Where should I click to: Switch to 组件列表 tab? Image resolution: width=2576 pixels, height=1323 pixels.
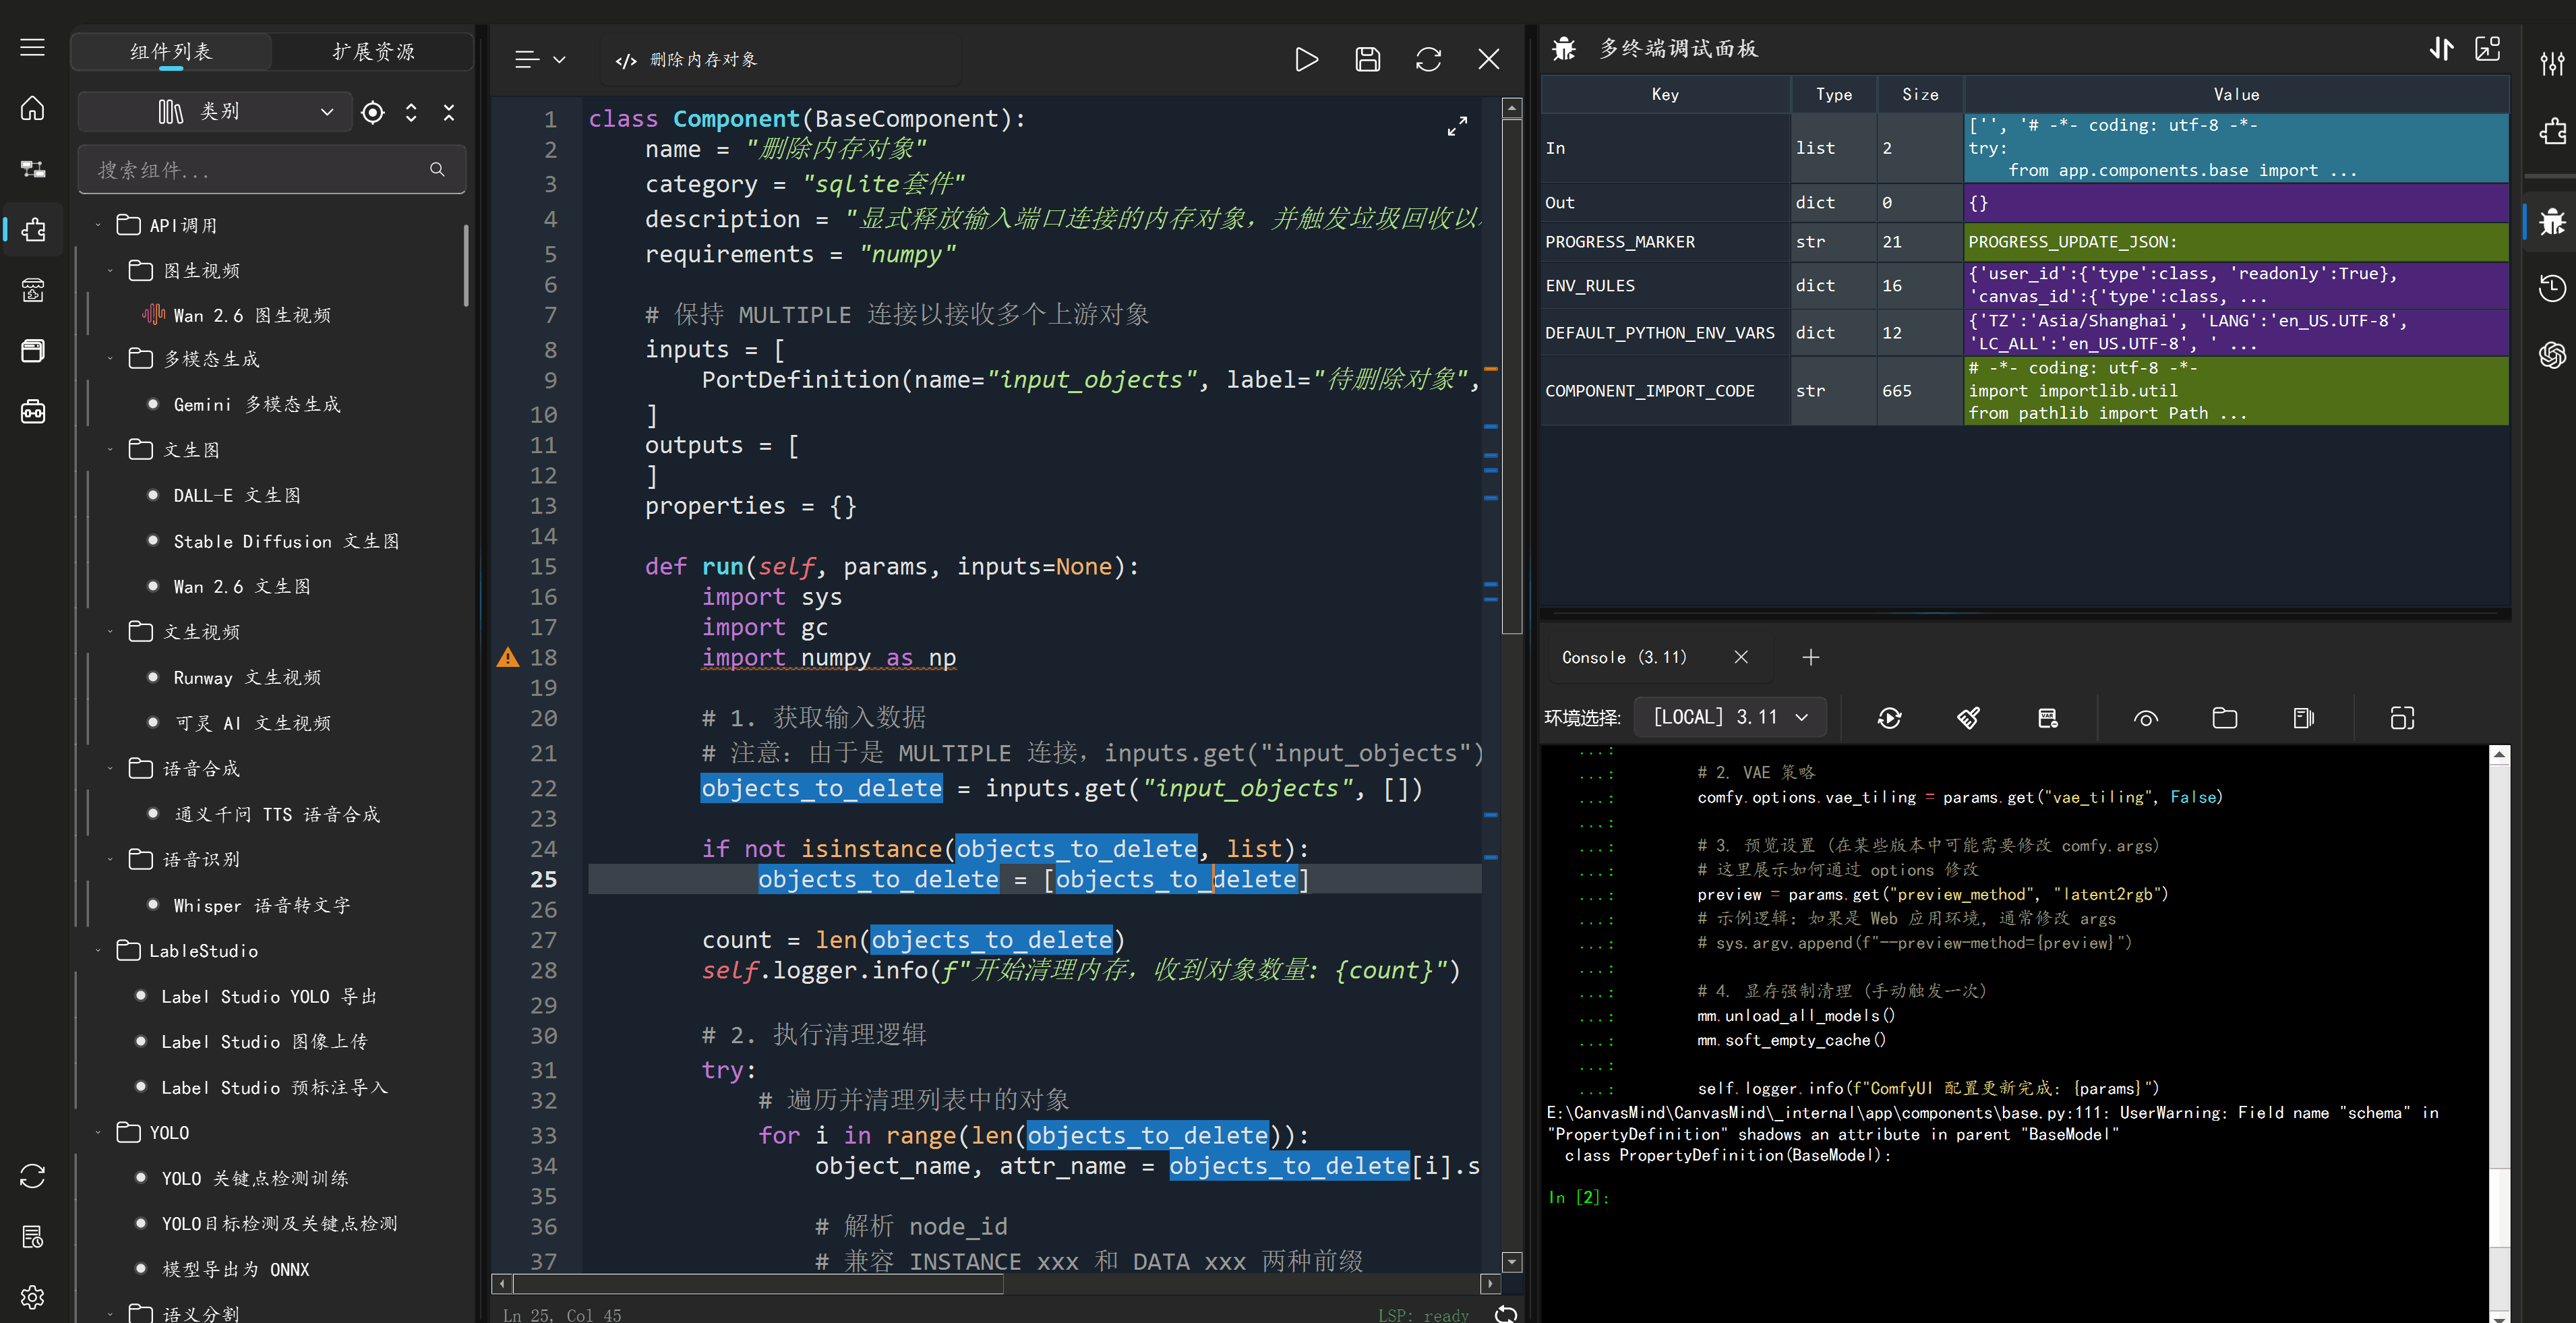pos(171,52)
